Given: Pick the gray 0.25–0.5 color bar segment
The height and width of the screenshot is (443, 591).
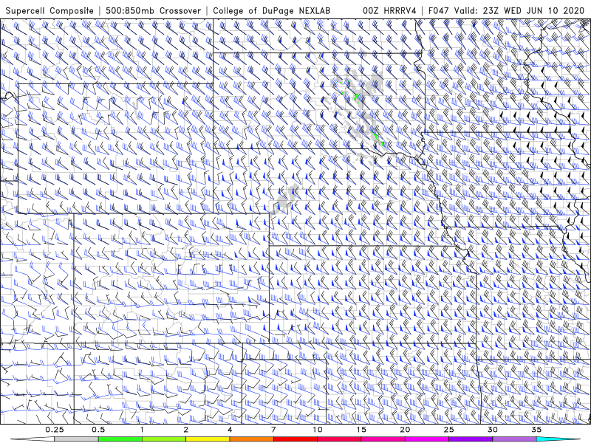Looking at the screenshot, I should (77, 439).
